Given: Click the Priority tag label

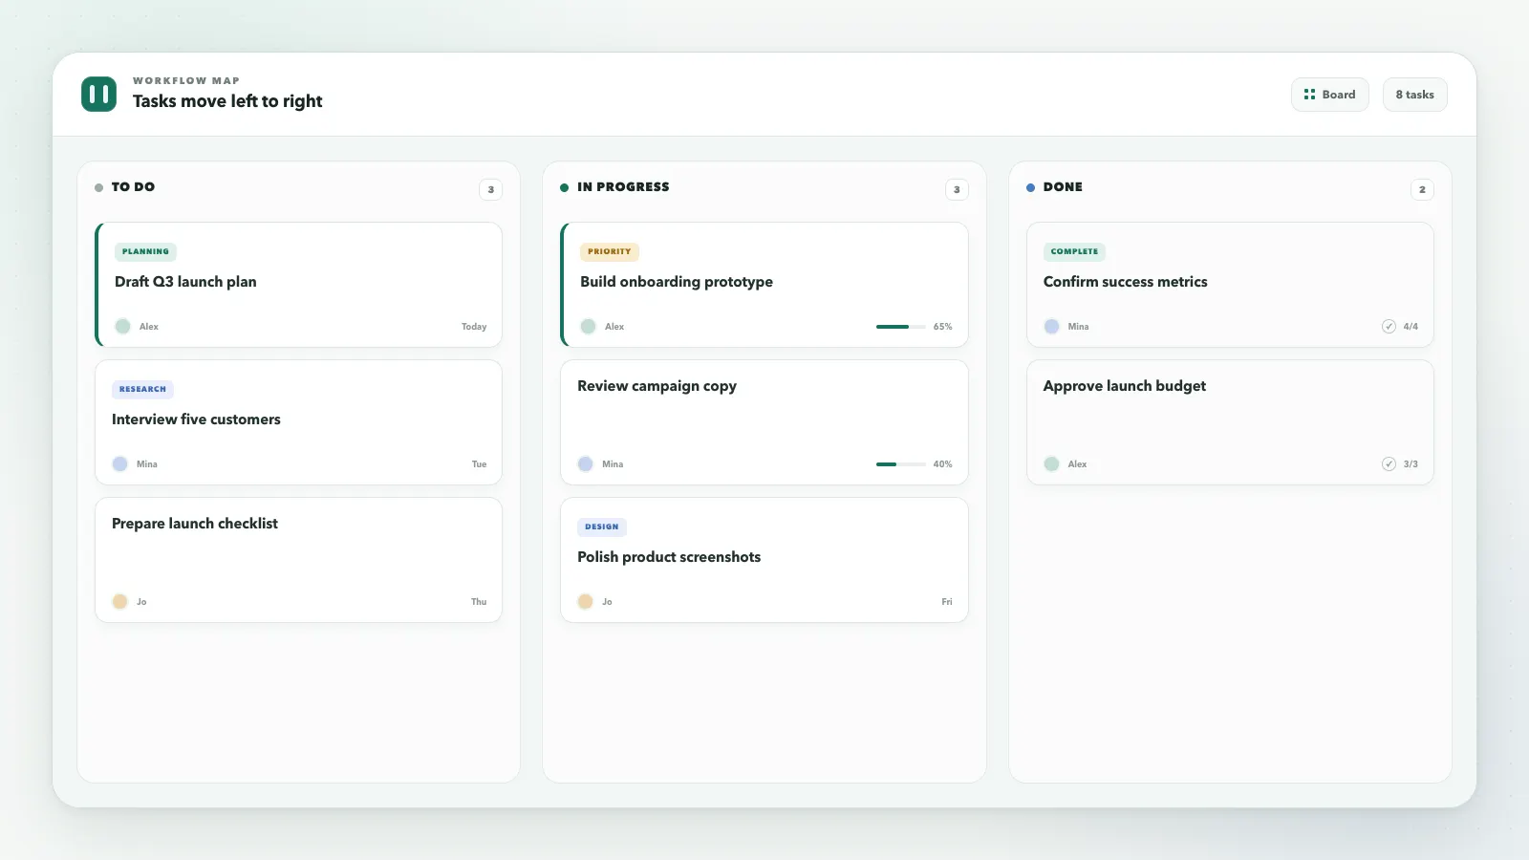Looking at the screenshot, I should pyautogui.click(x=609, y=252).
